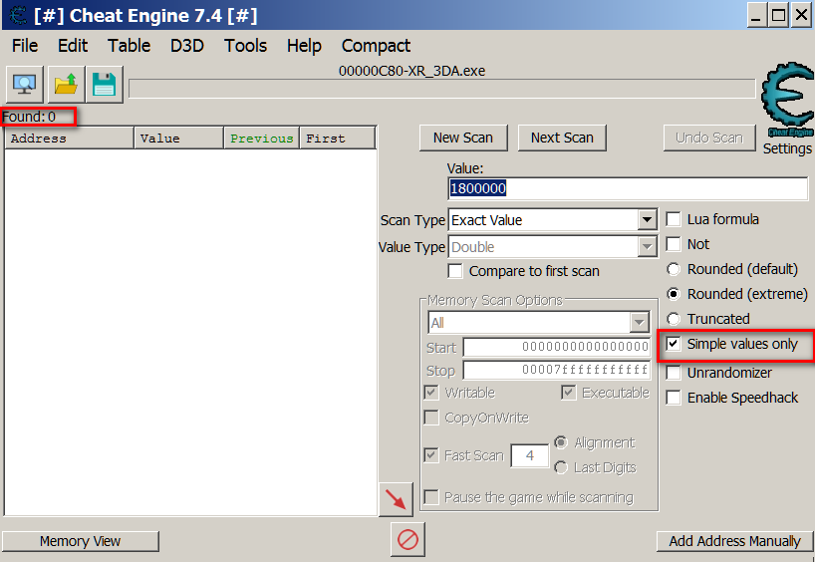815x562 pixels.
Task: Click the scan progress bar
Action: coord(441,89)
